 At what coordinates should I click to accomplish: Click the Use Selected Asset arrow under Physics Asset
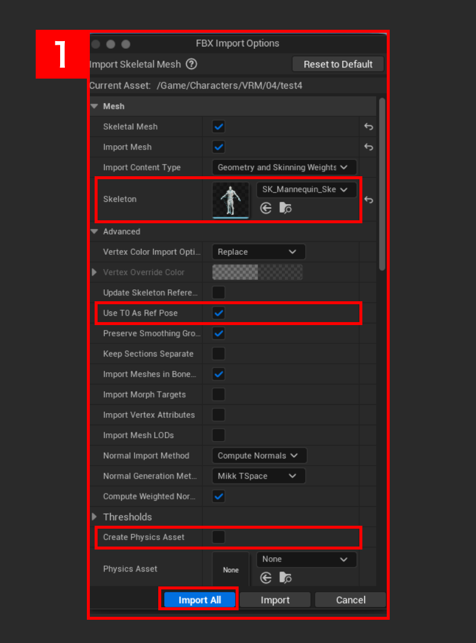tap(266, 577)
